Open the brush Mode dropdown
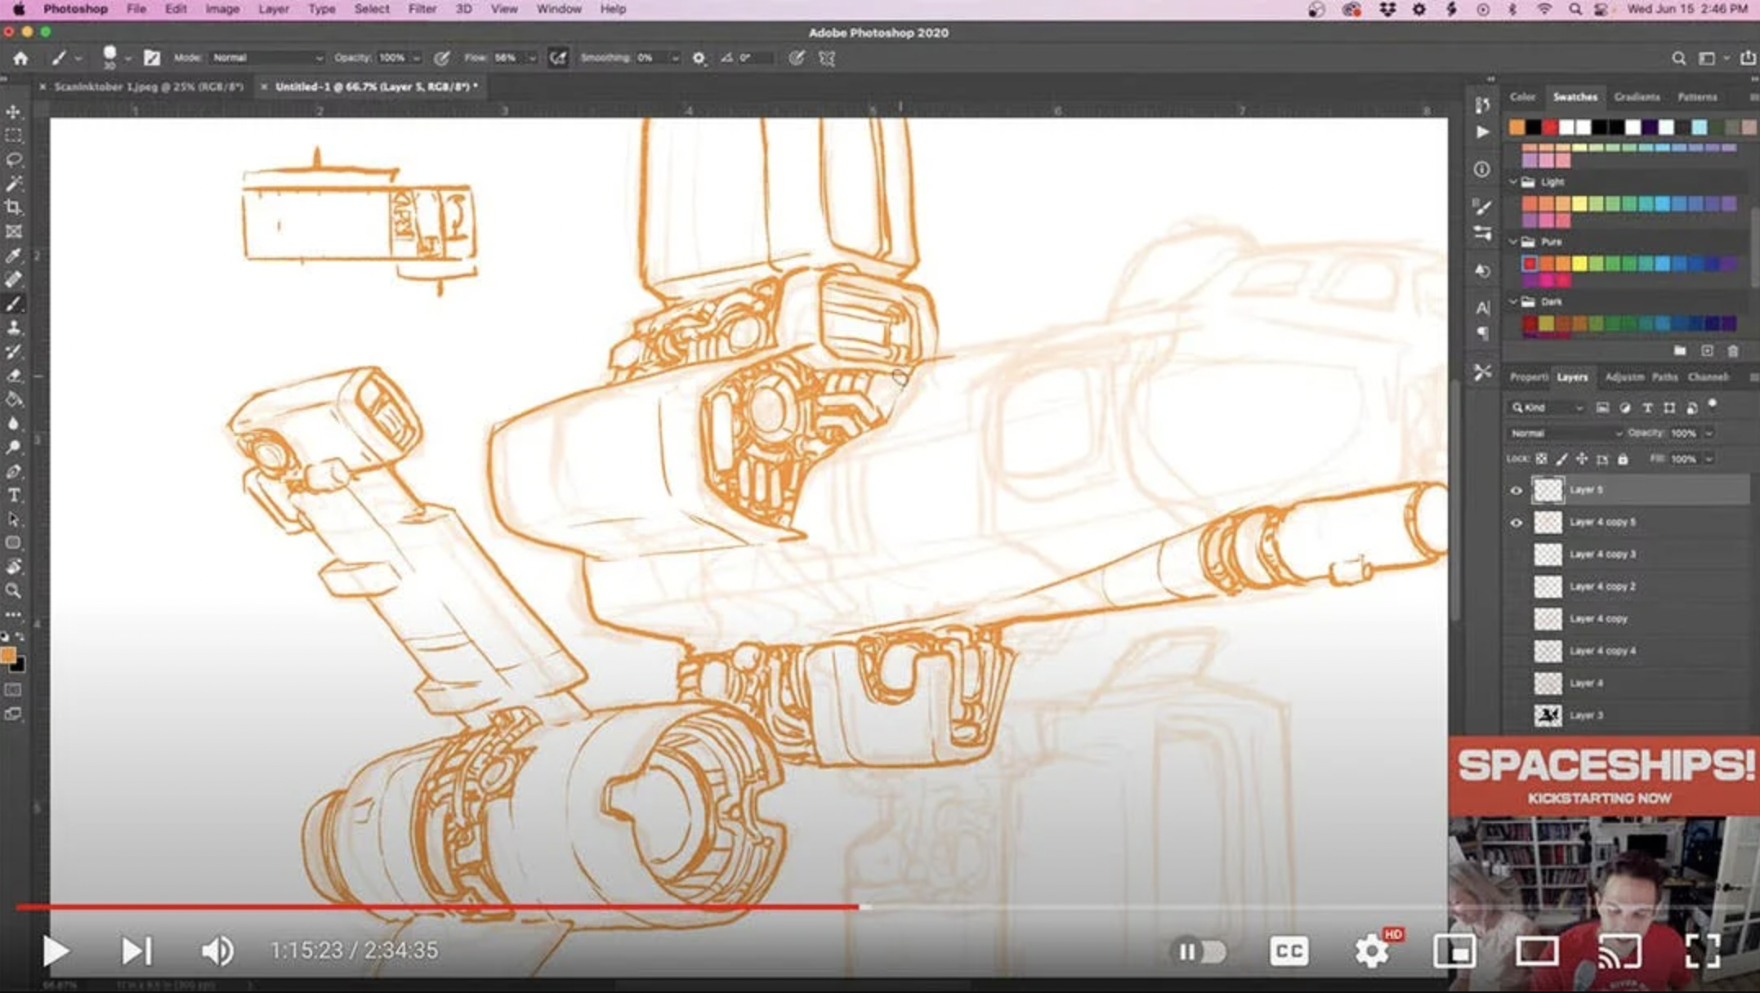This screenshot has height=993, width=1760. [x=267, y=58]
